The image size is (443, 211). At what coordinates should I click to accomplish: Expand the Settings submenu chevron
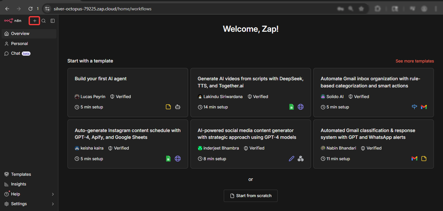tap(53, 204)
